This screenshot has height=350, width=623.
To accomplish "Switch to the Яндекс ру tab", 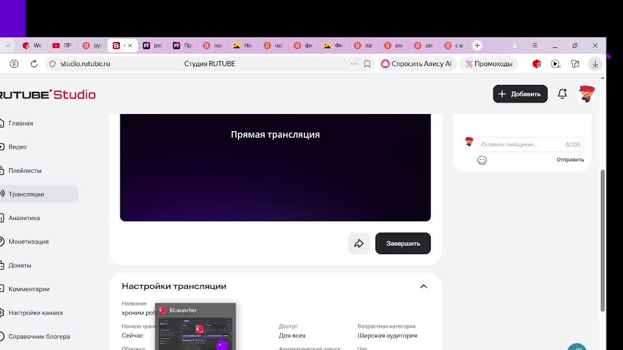I will click(92, 45).
